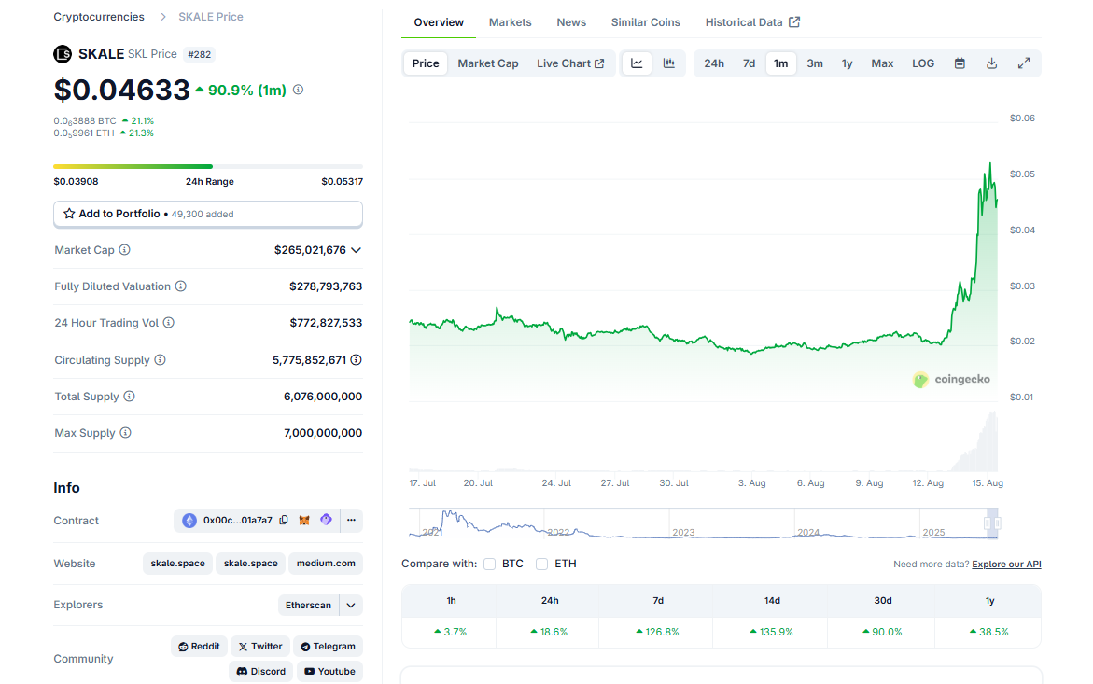Click the 24h Range progress bar
This screenshot has width=1093, height=684.
[208, 166]
